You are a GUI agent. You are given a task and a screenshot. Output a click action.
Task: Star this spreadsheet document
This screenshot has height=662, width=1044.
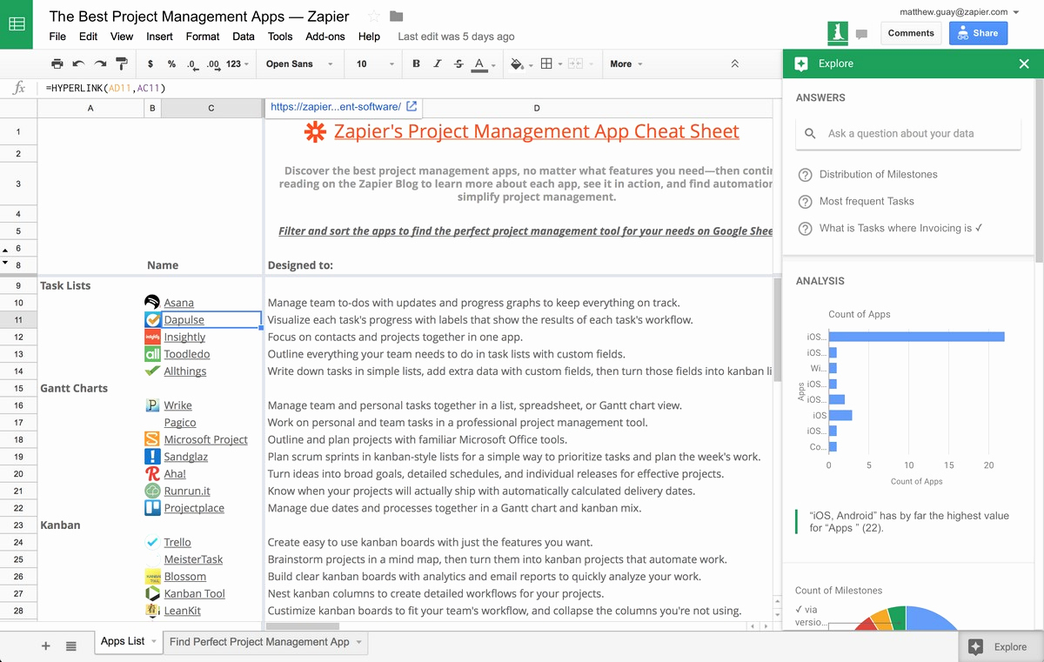tap(374, 17)
